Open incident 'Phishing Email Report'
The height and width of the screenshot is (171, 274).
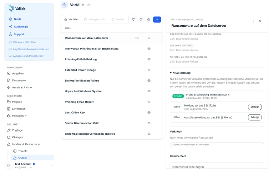coord(79,102)
